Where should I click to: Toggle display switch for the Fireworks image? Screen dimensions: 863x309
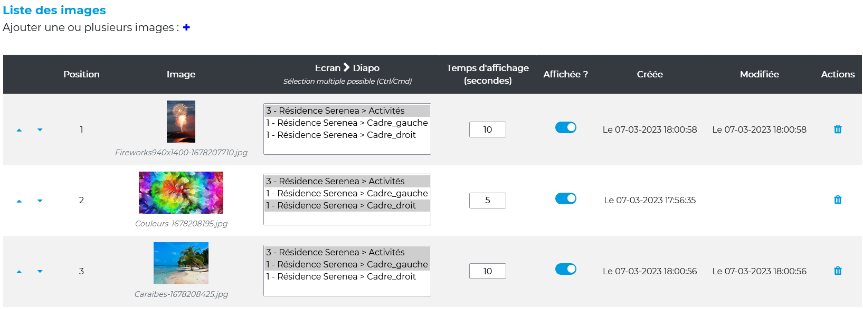[x=565, y=127]
